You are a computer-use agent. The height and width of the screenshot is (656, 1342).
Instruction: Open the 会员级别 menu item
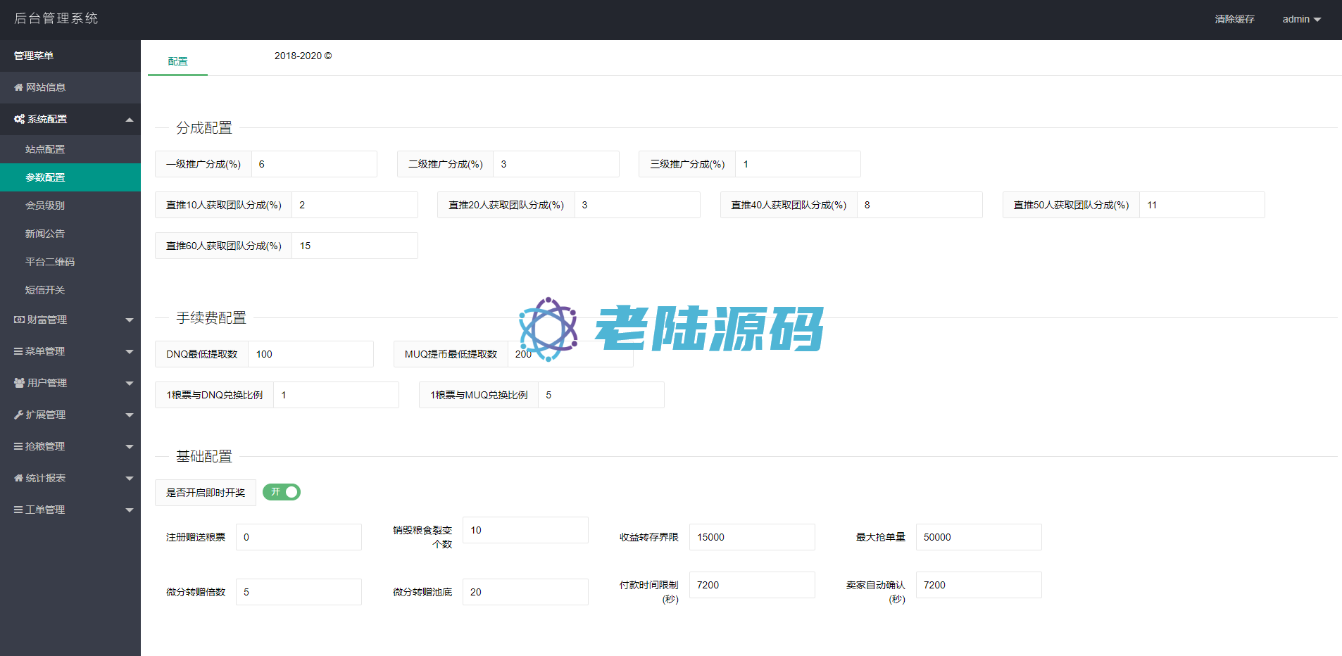tap(45, 206)
